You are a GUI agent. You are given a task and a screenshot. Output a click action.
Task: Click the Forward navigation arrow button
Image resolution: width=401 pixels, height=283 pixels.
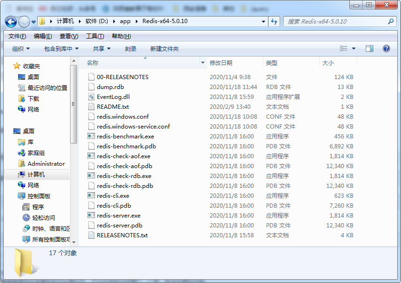coord(24,22)
